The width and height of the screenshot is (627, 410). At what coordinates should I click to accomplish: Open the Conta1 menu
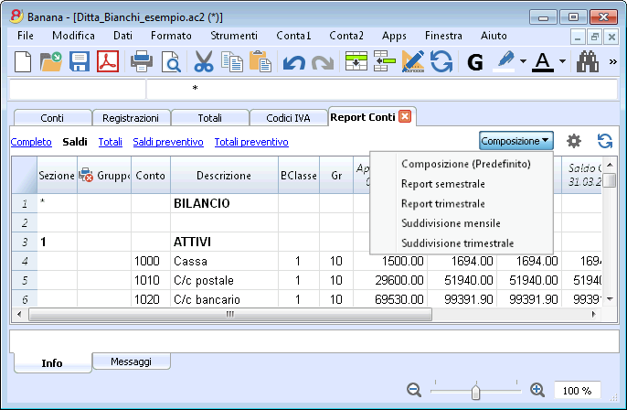point(293,36)
